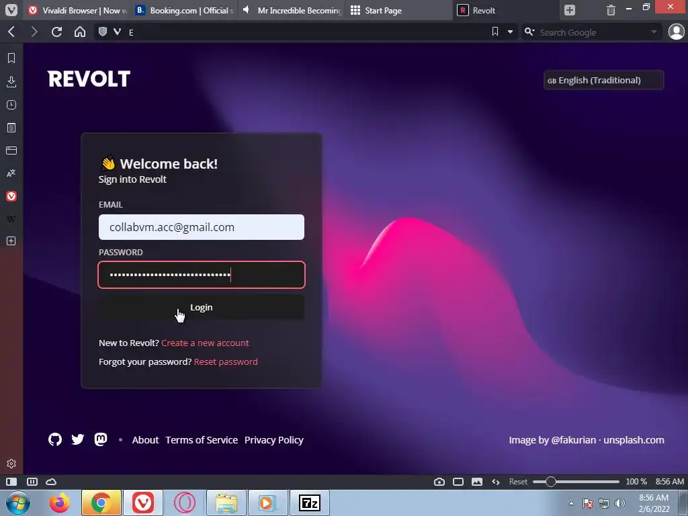
Task: Open the Wikipedia web panel
Action: pyautogui.click(x=11, y=219)
